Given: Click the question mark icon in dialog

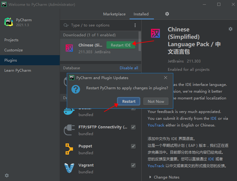Looking at the screenshot, I should tap(76, 89).
